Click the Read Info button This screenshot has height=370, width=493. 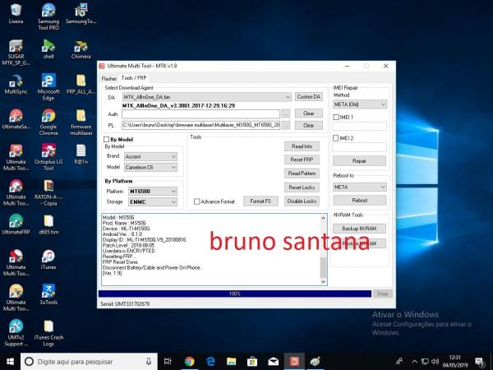coord(302,146)
